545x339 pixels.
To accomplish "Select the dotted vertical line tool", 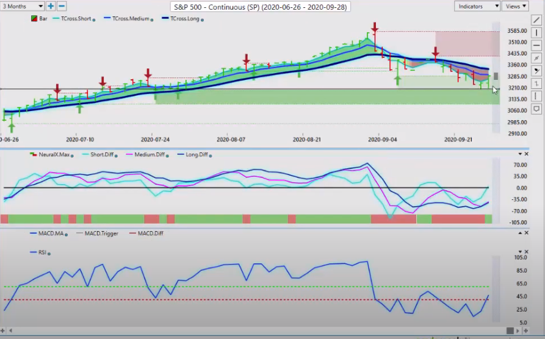I will pos(536,96).
